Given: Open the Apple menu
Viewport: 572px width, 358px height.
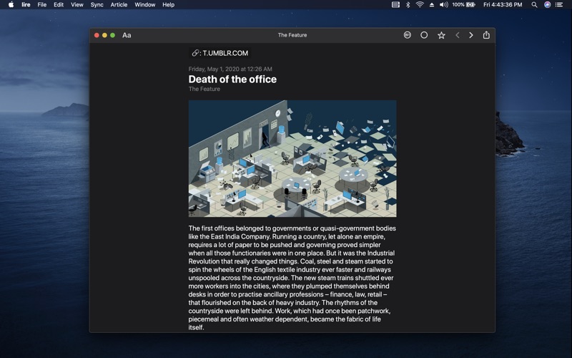Looking at the screenshot, I should click(11, 5).
